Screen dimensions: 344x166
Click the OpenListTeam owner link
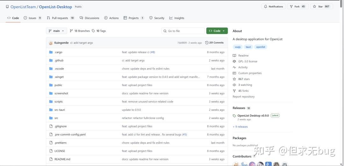(x=23, y=7)
